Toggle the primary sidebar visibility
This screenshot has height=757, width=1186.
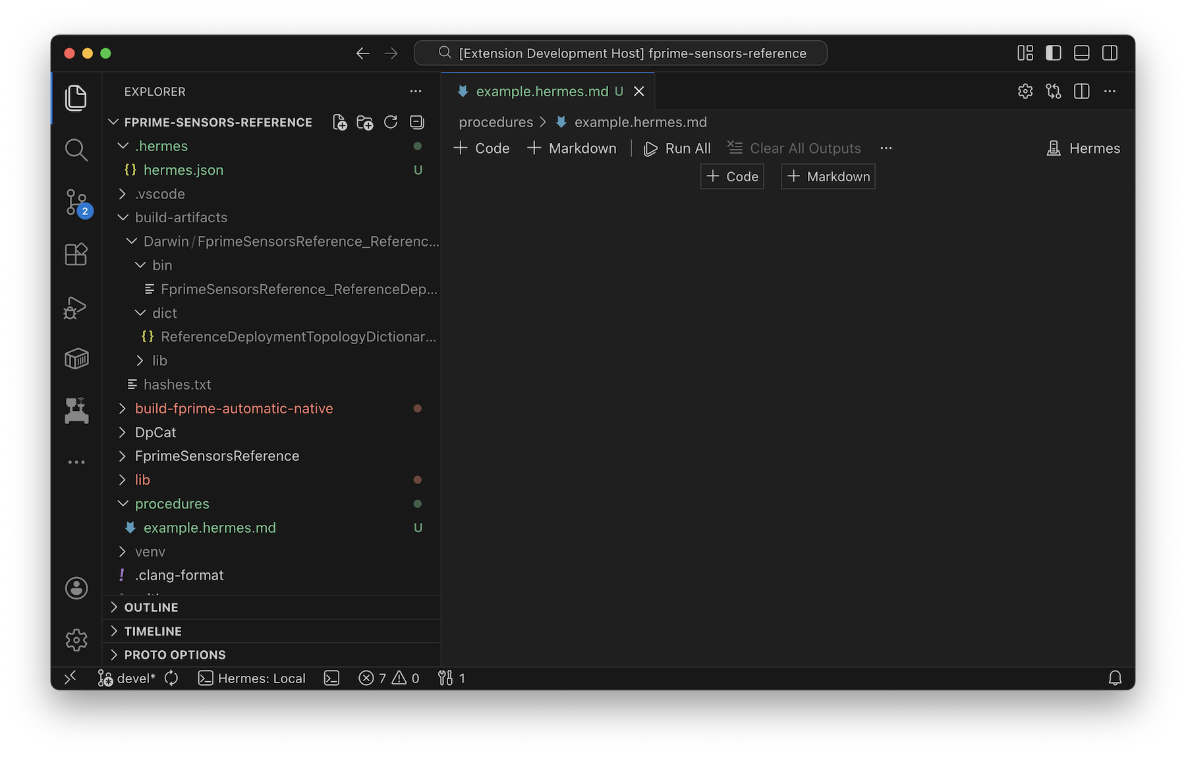[1054, 53]
